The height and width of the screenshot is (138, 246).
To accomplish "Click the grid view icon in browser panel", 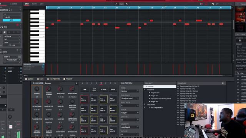I will [240, 41].
